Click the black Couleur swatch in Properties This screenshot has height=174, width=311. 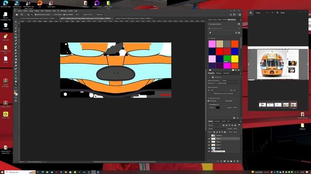[x=218, y=107]
